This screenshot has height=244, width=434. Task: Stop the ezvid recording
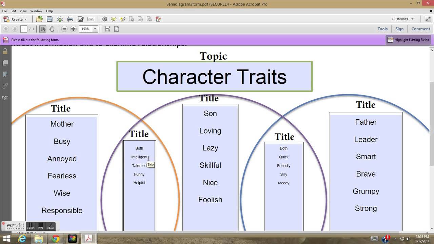41,226
